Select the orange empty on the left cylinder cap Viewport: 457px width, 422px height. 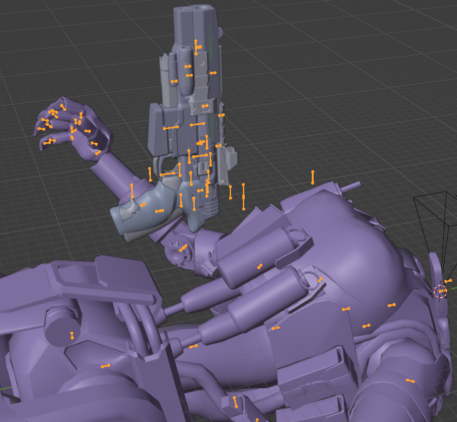[72, 336]
